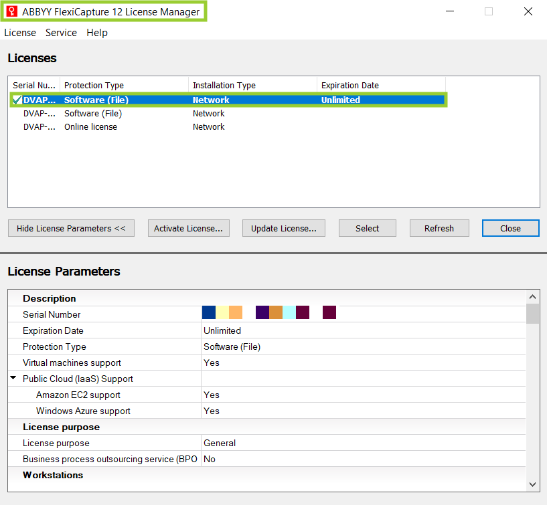This screenshot has height=505, width=547.
Task: Click the Unlimited value in License Parameters
Action: coord(222,330)
